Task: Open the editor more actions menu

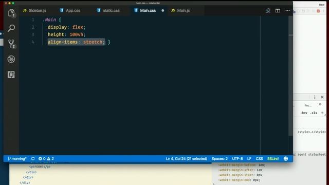Action: pyautogui.click(x=287, y=10)
